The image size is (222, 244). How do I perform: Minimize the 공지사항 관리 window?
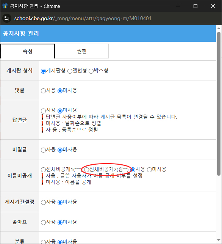click(x=178, y=6)
